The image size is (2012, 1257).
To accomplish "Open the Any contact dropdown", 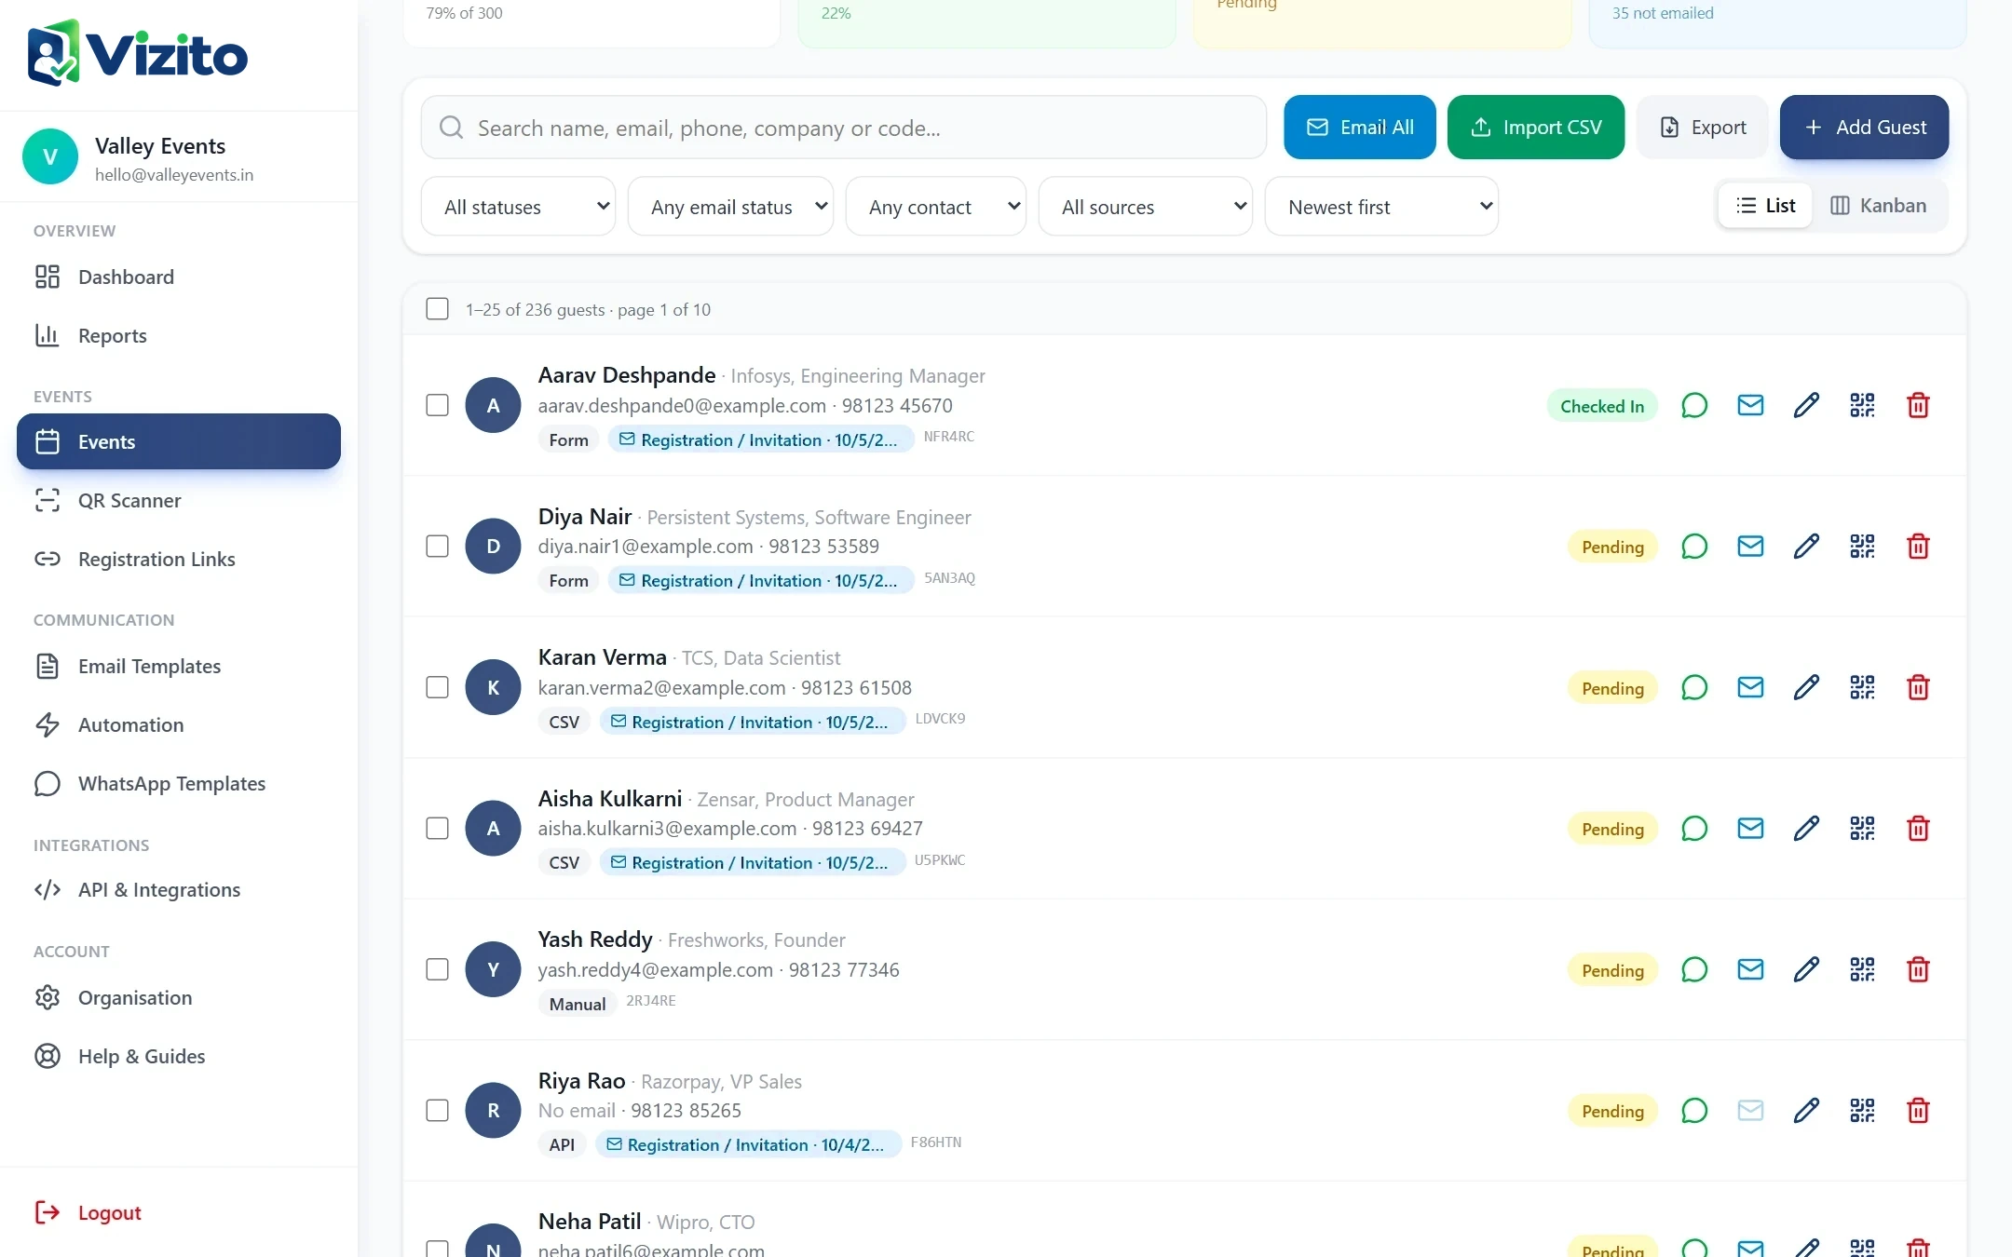I will click(x=936, y=207).
